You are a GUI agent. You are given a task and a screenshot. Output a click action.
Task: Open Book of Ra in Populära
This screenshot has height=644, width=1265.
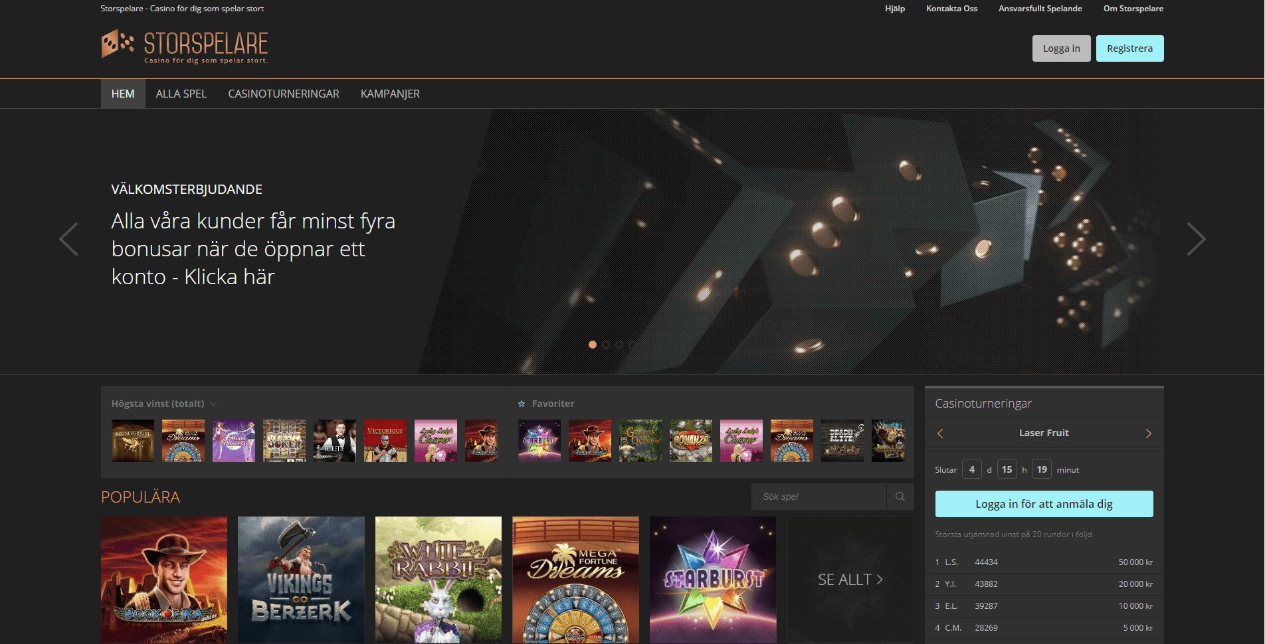tap(164, 580)
